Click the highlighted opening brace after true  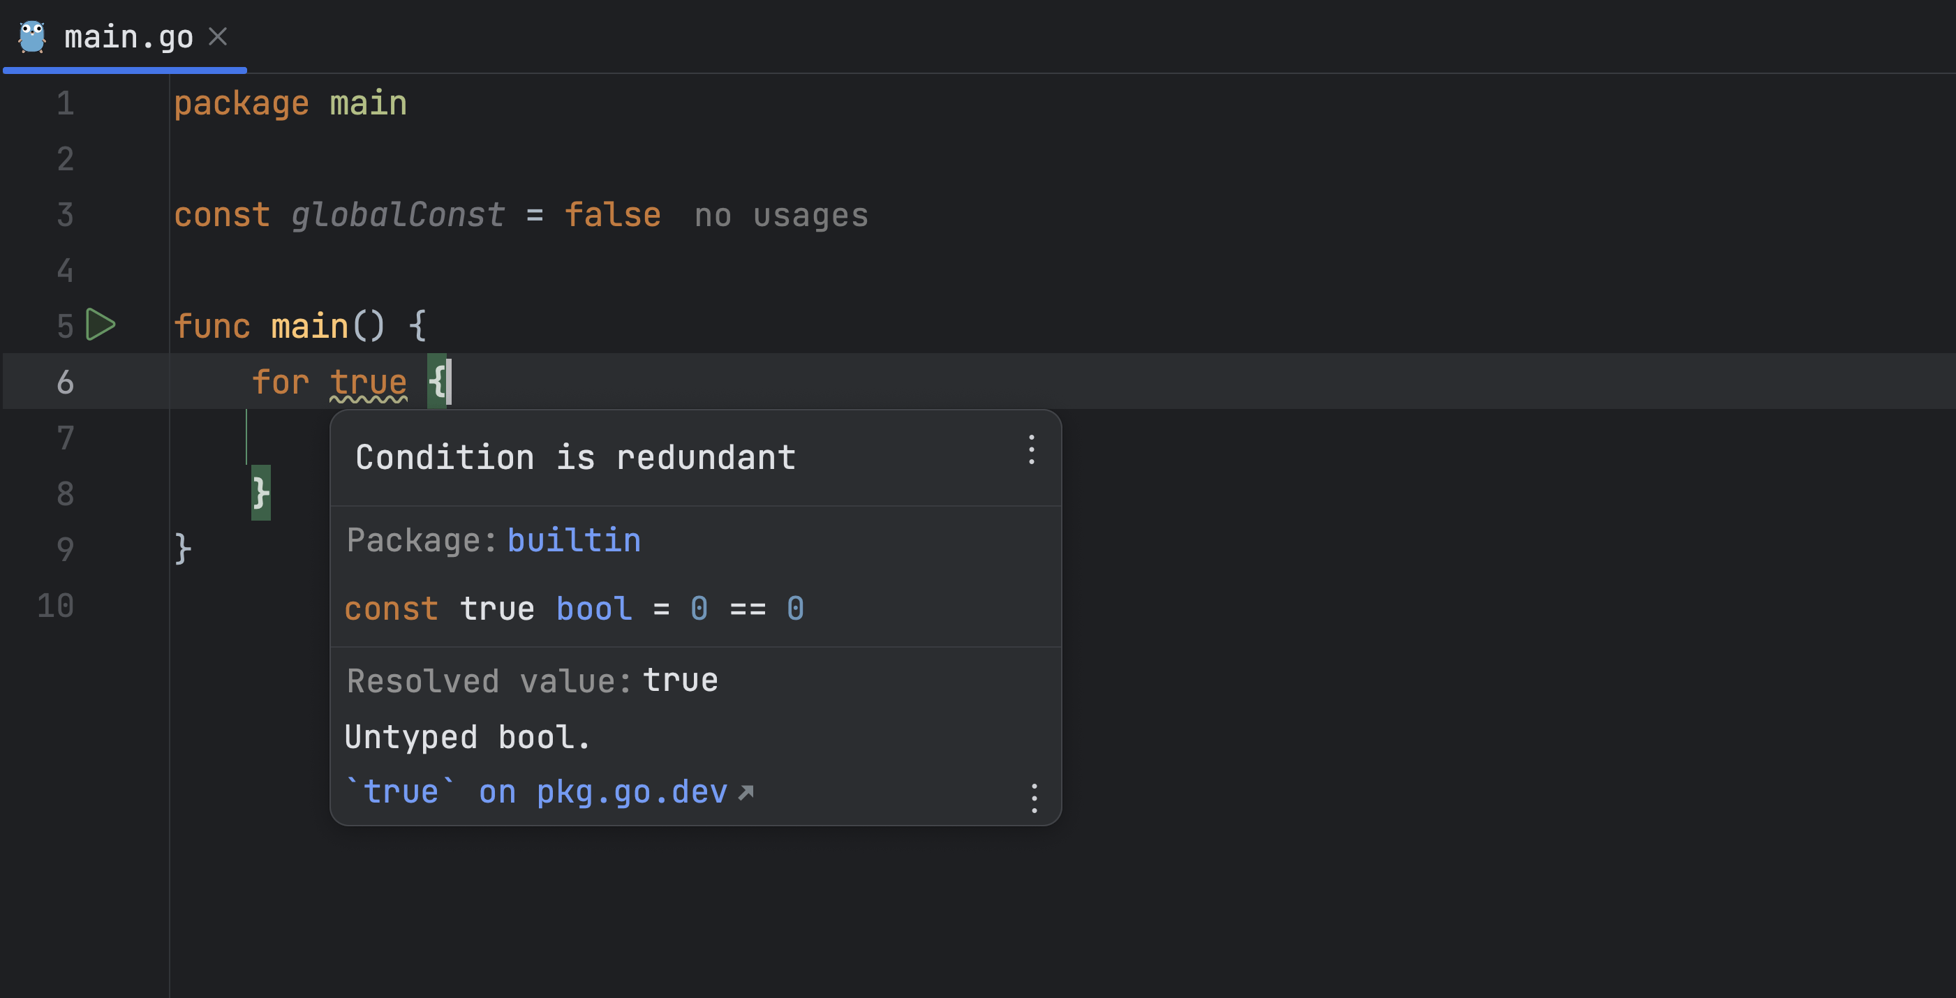tap(436, 381)
